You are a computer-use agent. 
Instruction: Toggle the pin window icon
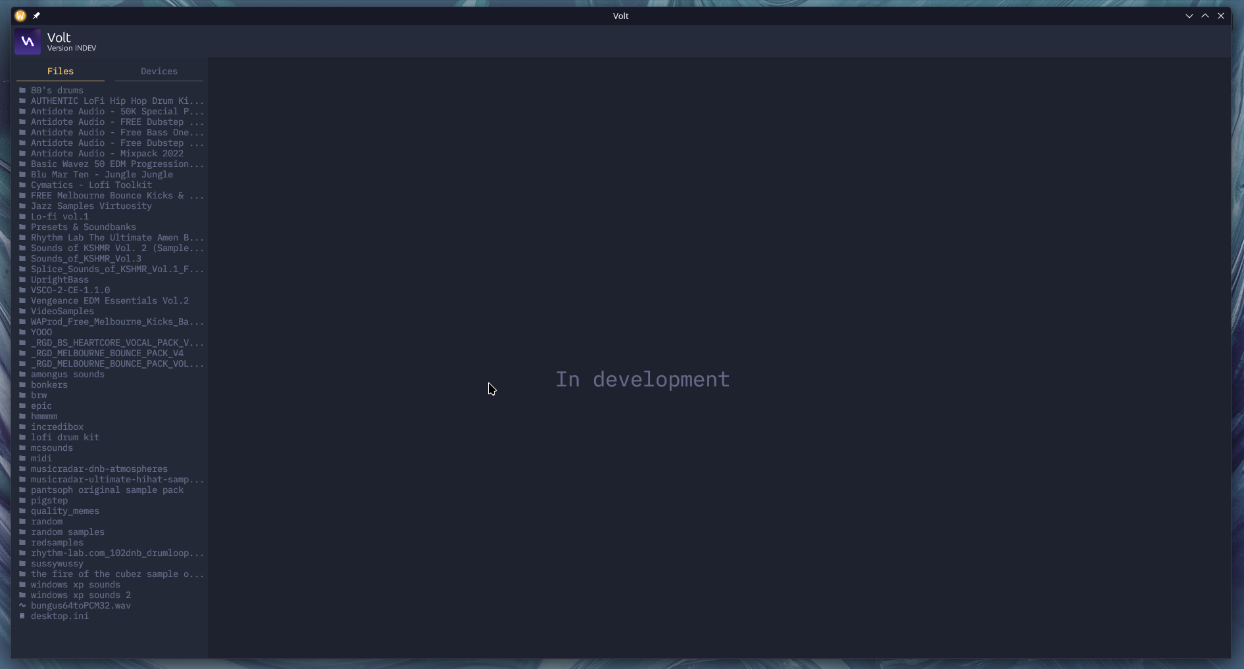click(x=37, y=16)
